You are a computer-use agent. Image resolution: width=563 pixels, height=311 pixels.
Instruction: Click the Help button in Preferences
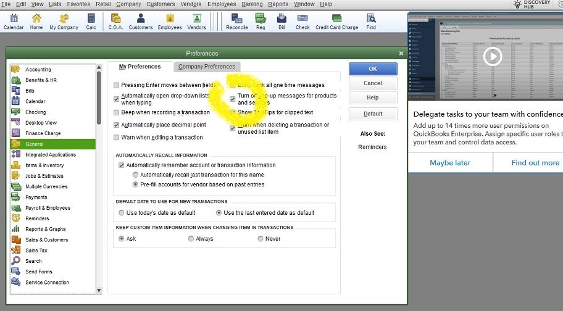coord(373,97)
